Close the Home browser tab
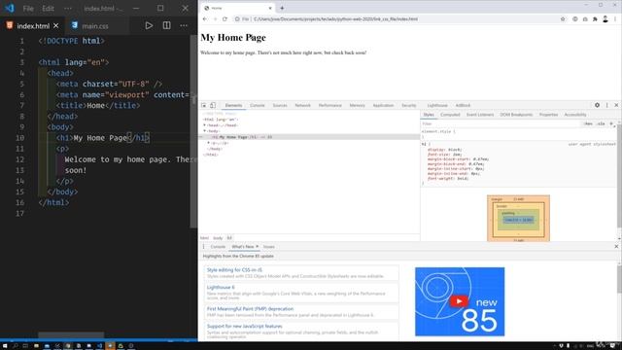This screenshot has width=622, height=350. [x=270, y=8]
